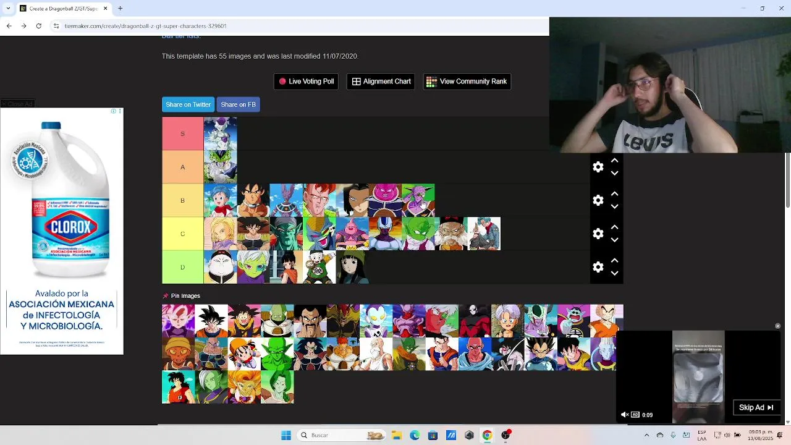Focus the tiermaker.com address bar

click(x=299, y=26)
